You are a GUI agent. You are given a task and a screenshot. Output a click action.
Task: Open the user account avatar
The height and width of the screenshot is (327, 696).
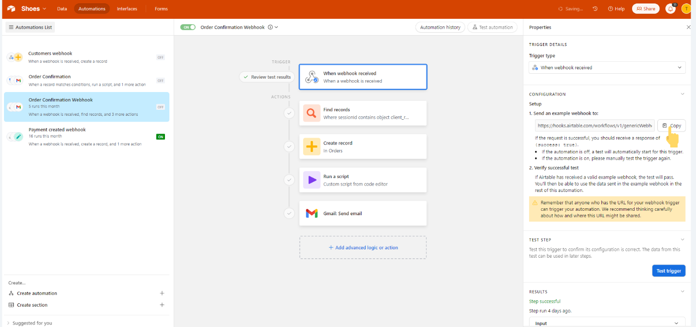coord(686,8)
